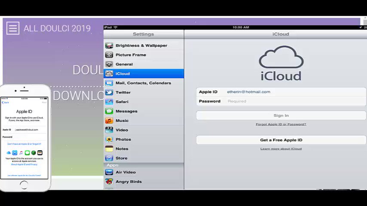Click the large iCloud cloud logo
Image resolution: width=367 pixels, height=206 pixels.
pos(281,57)
